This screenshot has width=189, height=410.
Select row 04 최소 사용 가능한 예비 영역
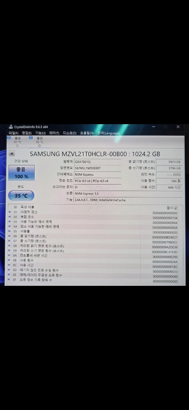click(x=94, y=227)
